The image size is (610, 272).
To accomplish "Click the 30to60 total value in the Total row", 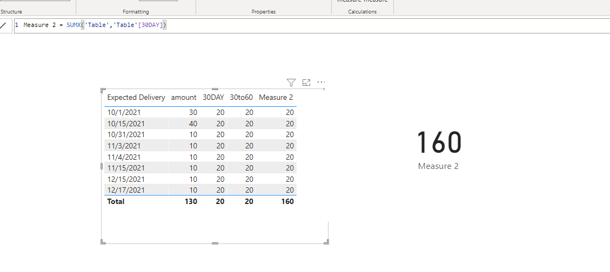I will tap(250, 201).
